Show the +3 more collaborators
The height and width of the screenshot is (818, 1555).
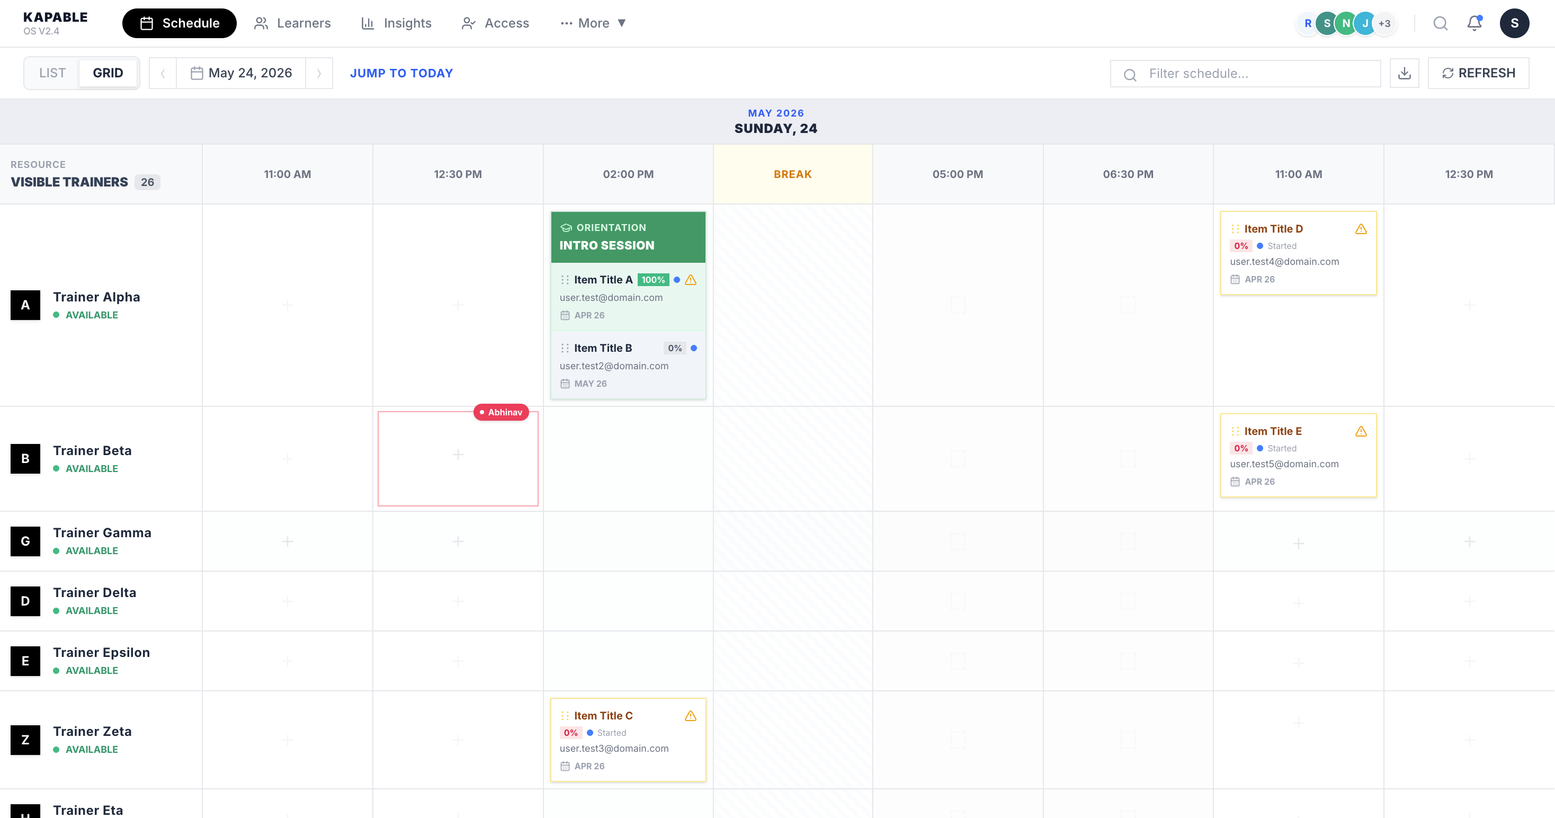[x=1385, y=23]
